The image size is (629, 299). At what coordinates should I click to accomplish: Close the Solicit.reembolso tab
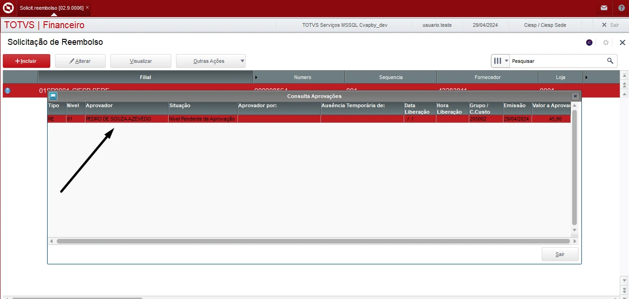87,8
